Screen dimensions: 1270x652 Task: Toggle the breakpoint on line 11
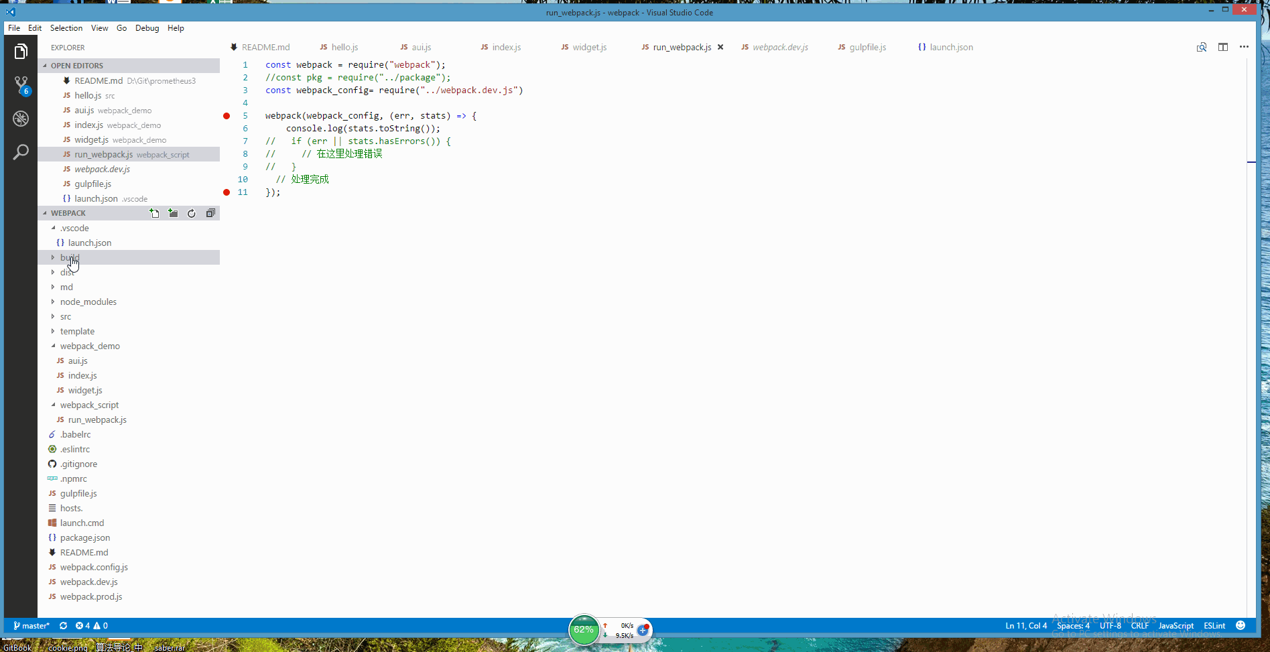pos(227,192)
